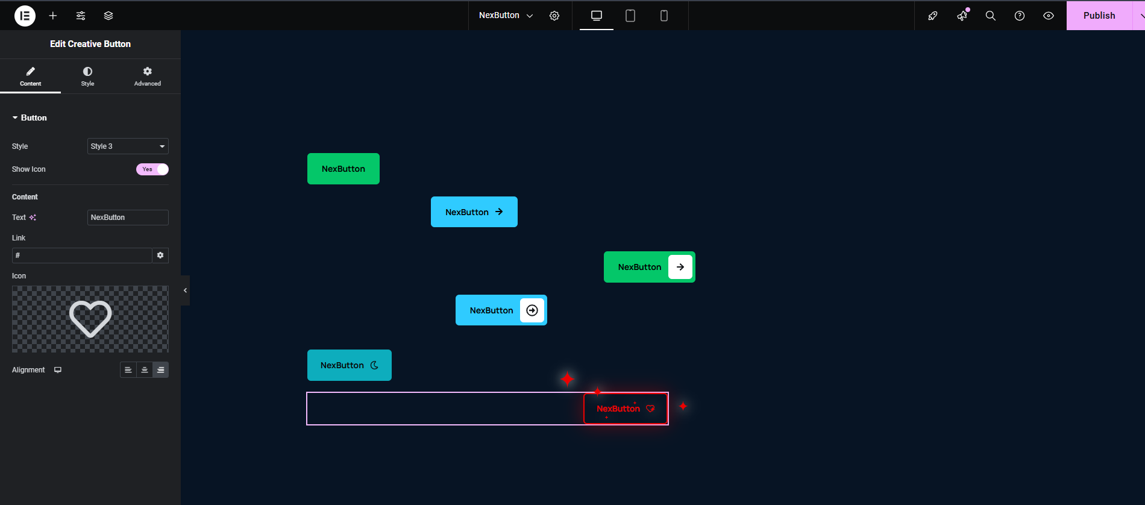This screenshot has height=505, width=1145.
Task: Collapse the Button section
Action: pos(30,118)
